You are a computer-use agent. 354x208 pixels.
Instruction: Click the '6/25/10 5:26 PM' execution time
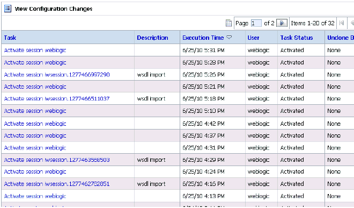pyautogui.click(x=203, y=75)
